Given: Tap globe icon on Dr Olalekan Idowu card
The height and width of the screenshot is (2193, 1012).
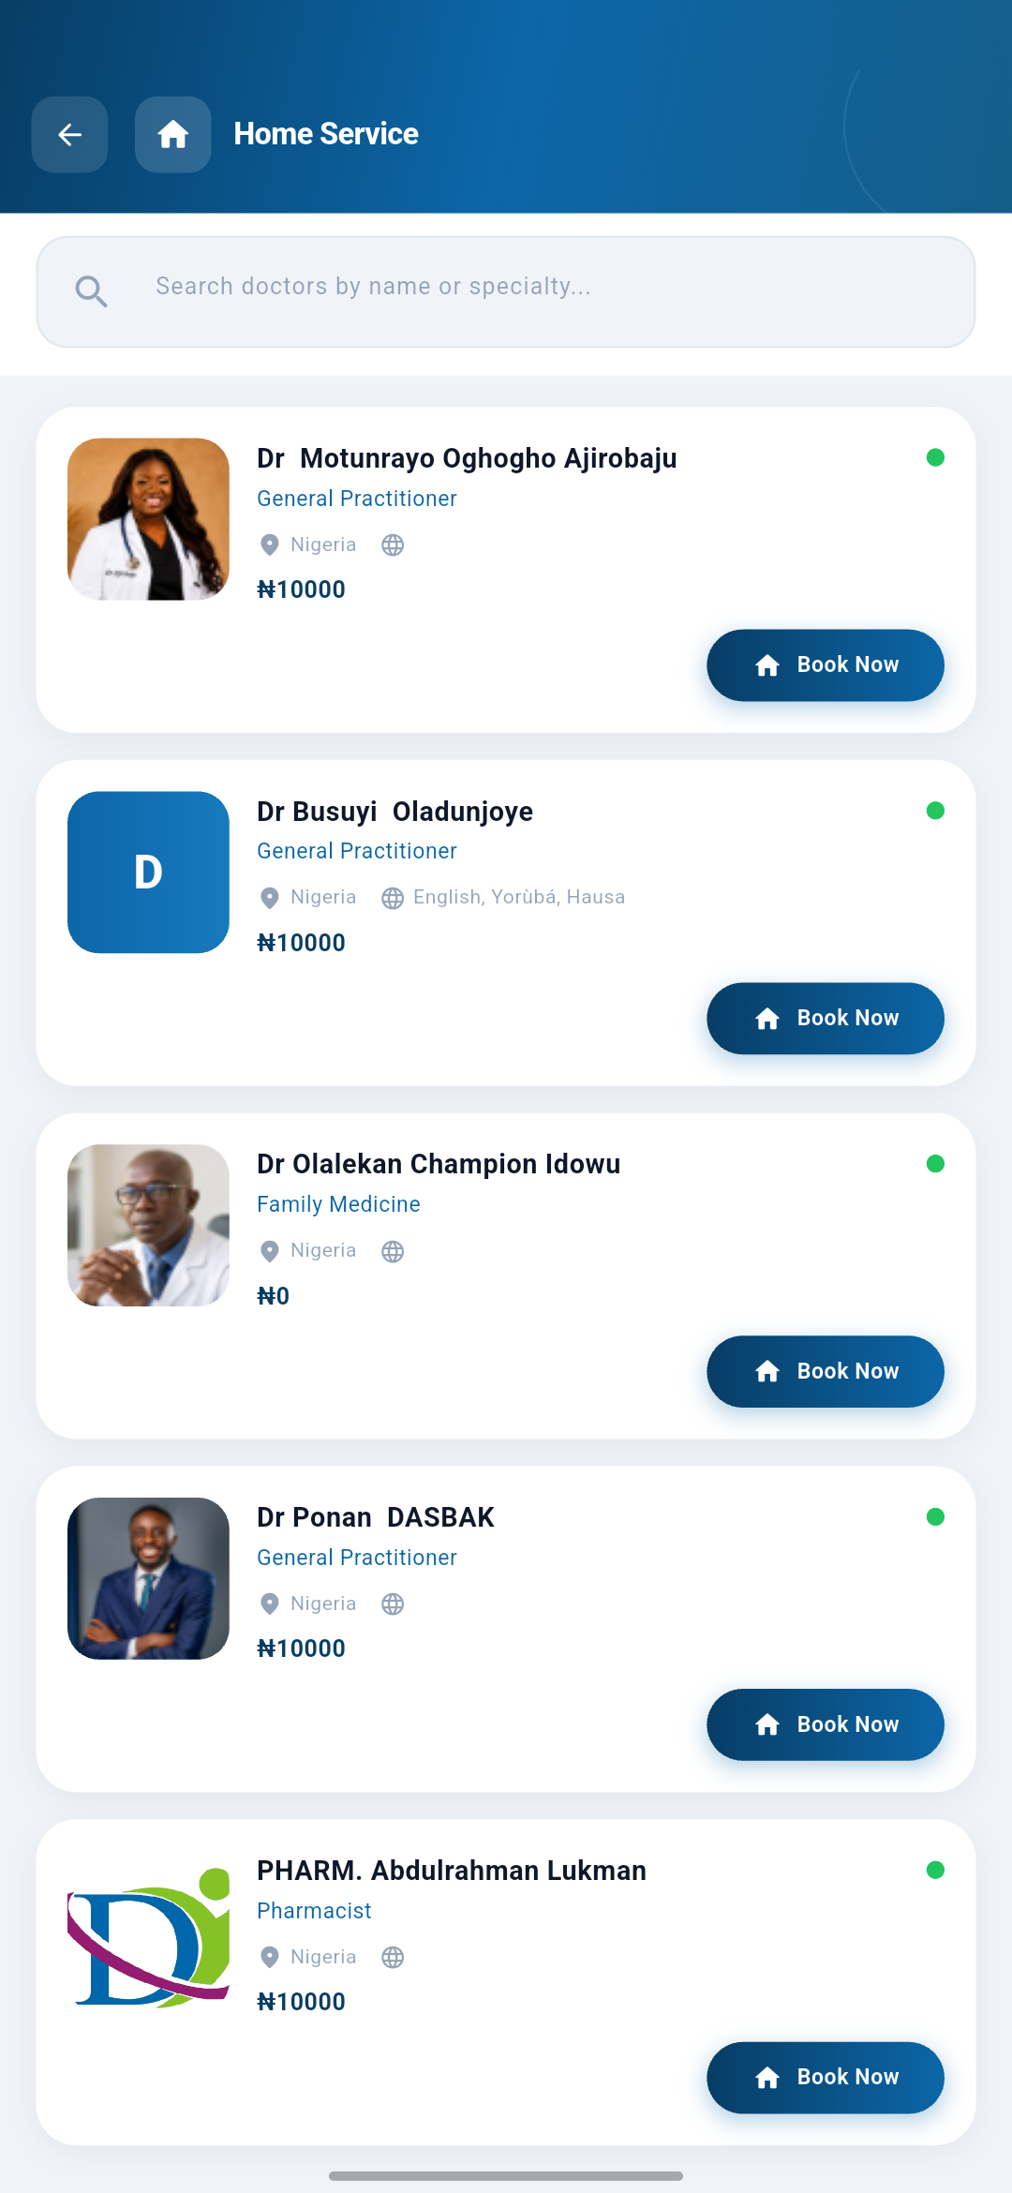Looking at the screenshot, I should click(x=393, y=1251).
